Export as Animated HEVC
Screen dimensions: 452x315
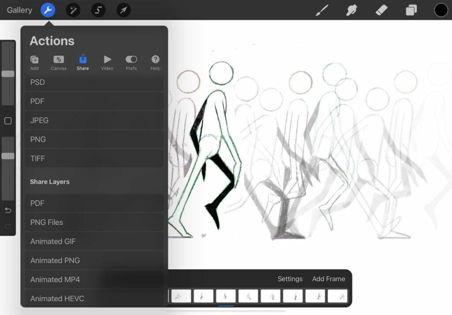point(94,298)
